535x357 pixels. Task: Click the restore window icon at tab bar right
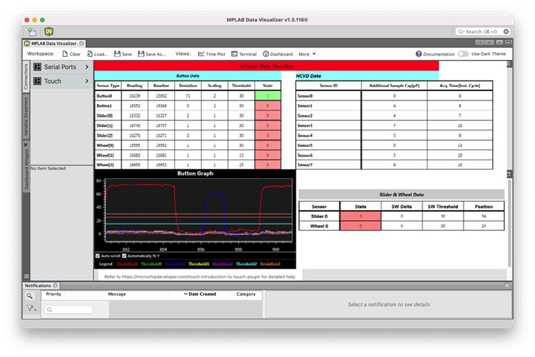[508, 43]
